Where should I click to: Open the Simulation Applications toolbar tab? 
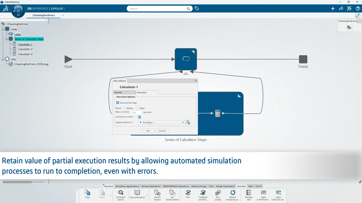127,186
